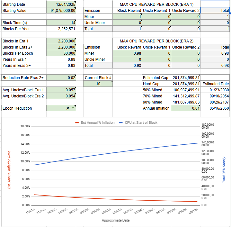Click the Est. Annual Inflation Rate axis title
This screenshot has height=227, width=231.
[9, 170]
